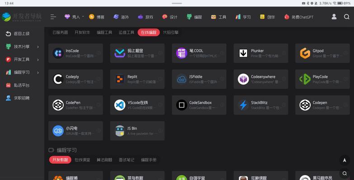Switch to the 编程工具 tab

[x=104, y=32]
